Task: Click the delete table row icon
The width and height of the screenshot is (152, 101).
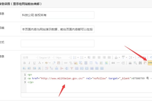Action: pyautogui.click(x=62, y=68)
